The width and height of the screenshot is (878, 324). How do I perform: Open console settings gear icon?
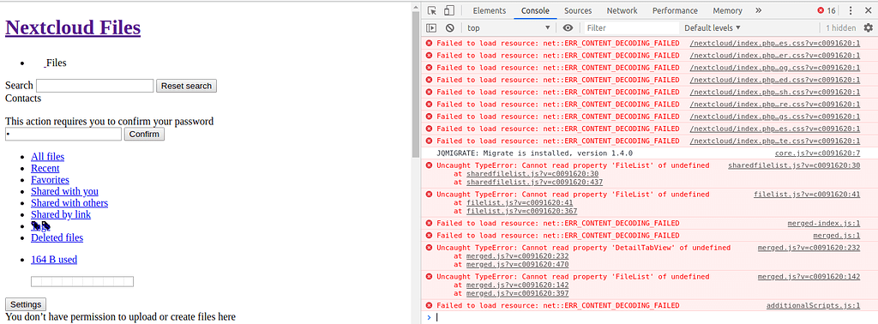point(868,28)
